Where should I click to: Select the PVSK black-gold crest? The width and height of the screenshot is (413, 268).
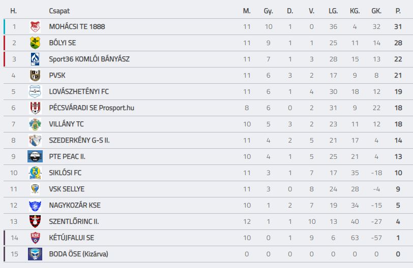pyautogui.click(x=35, y=76)
